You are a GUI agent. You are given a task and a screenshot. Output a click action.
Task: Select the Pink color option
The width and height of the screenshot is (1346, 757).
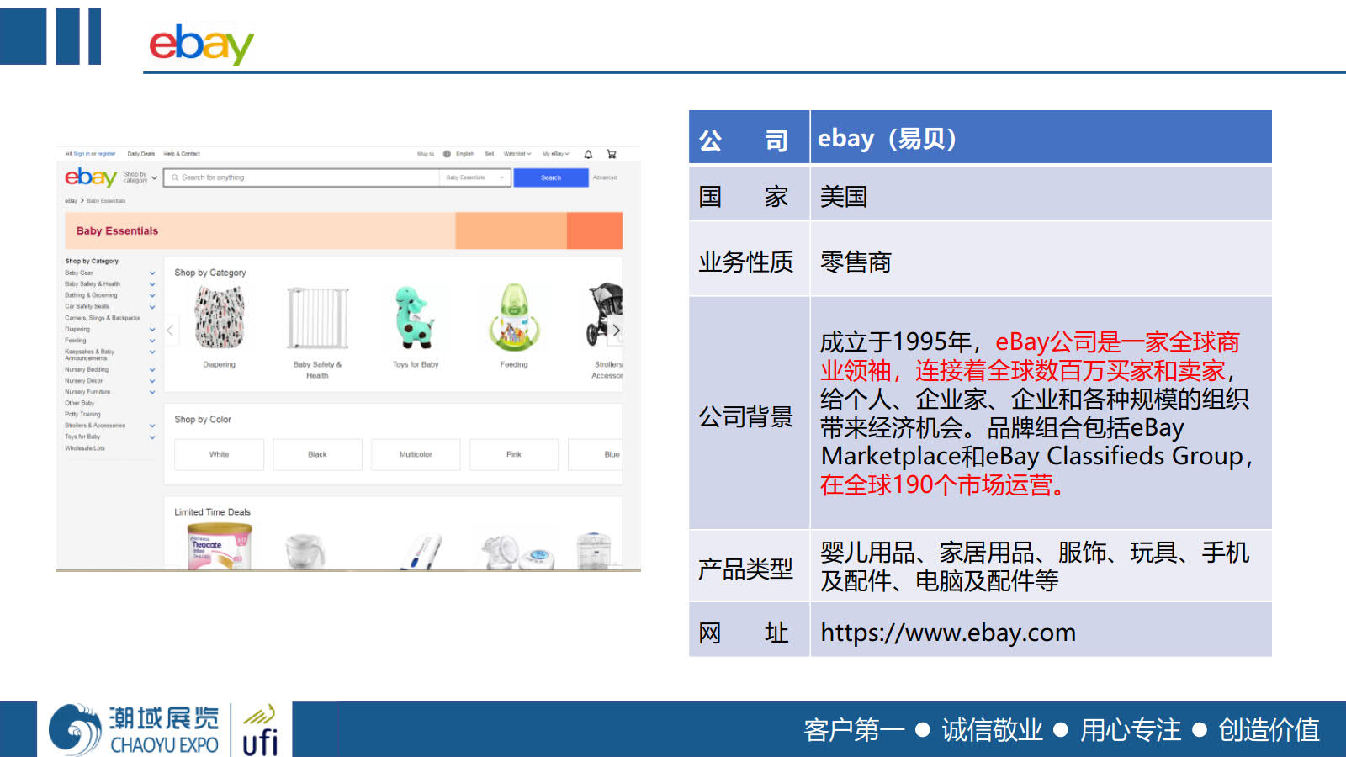tap(514, 454)
